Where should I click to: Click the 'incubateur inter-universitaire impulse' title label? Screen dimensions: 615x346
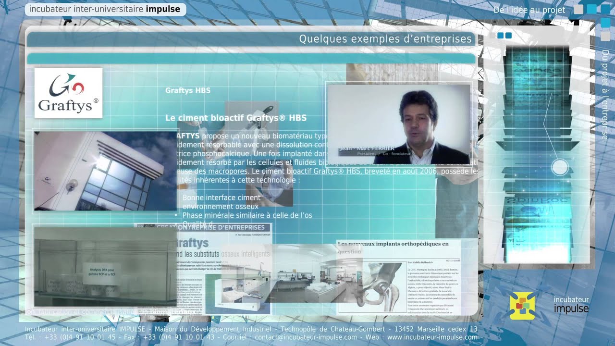point(105,9)
